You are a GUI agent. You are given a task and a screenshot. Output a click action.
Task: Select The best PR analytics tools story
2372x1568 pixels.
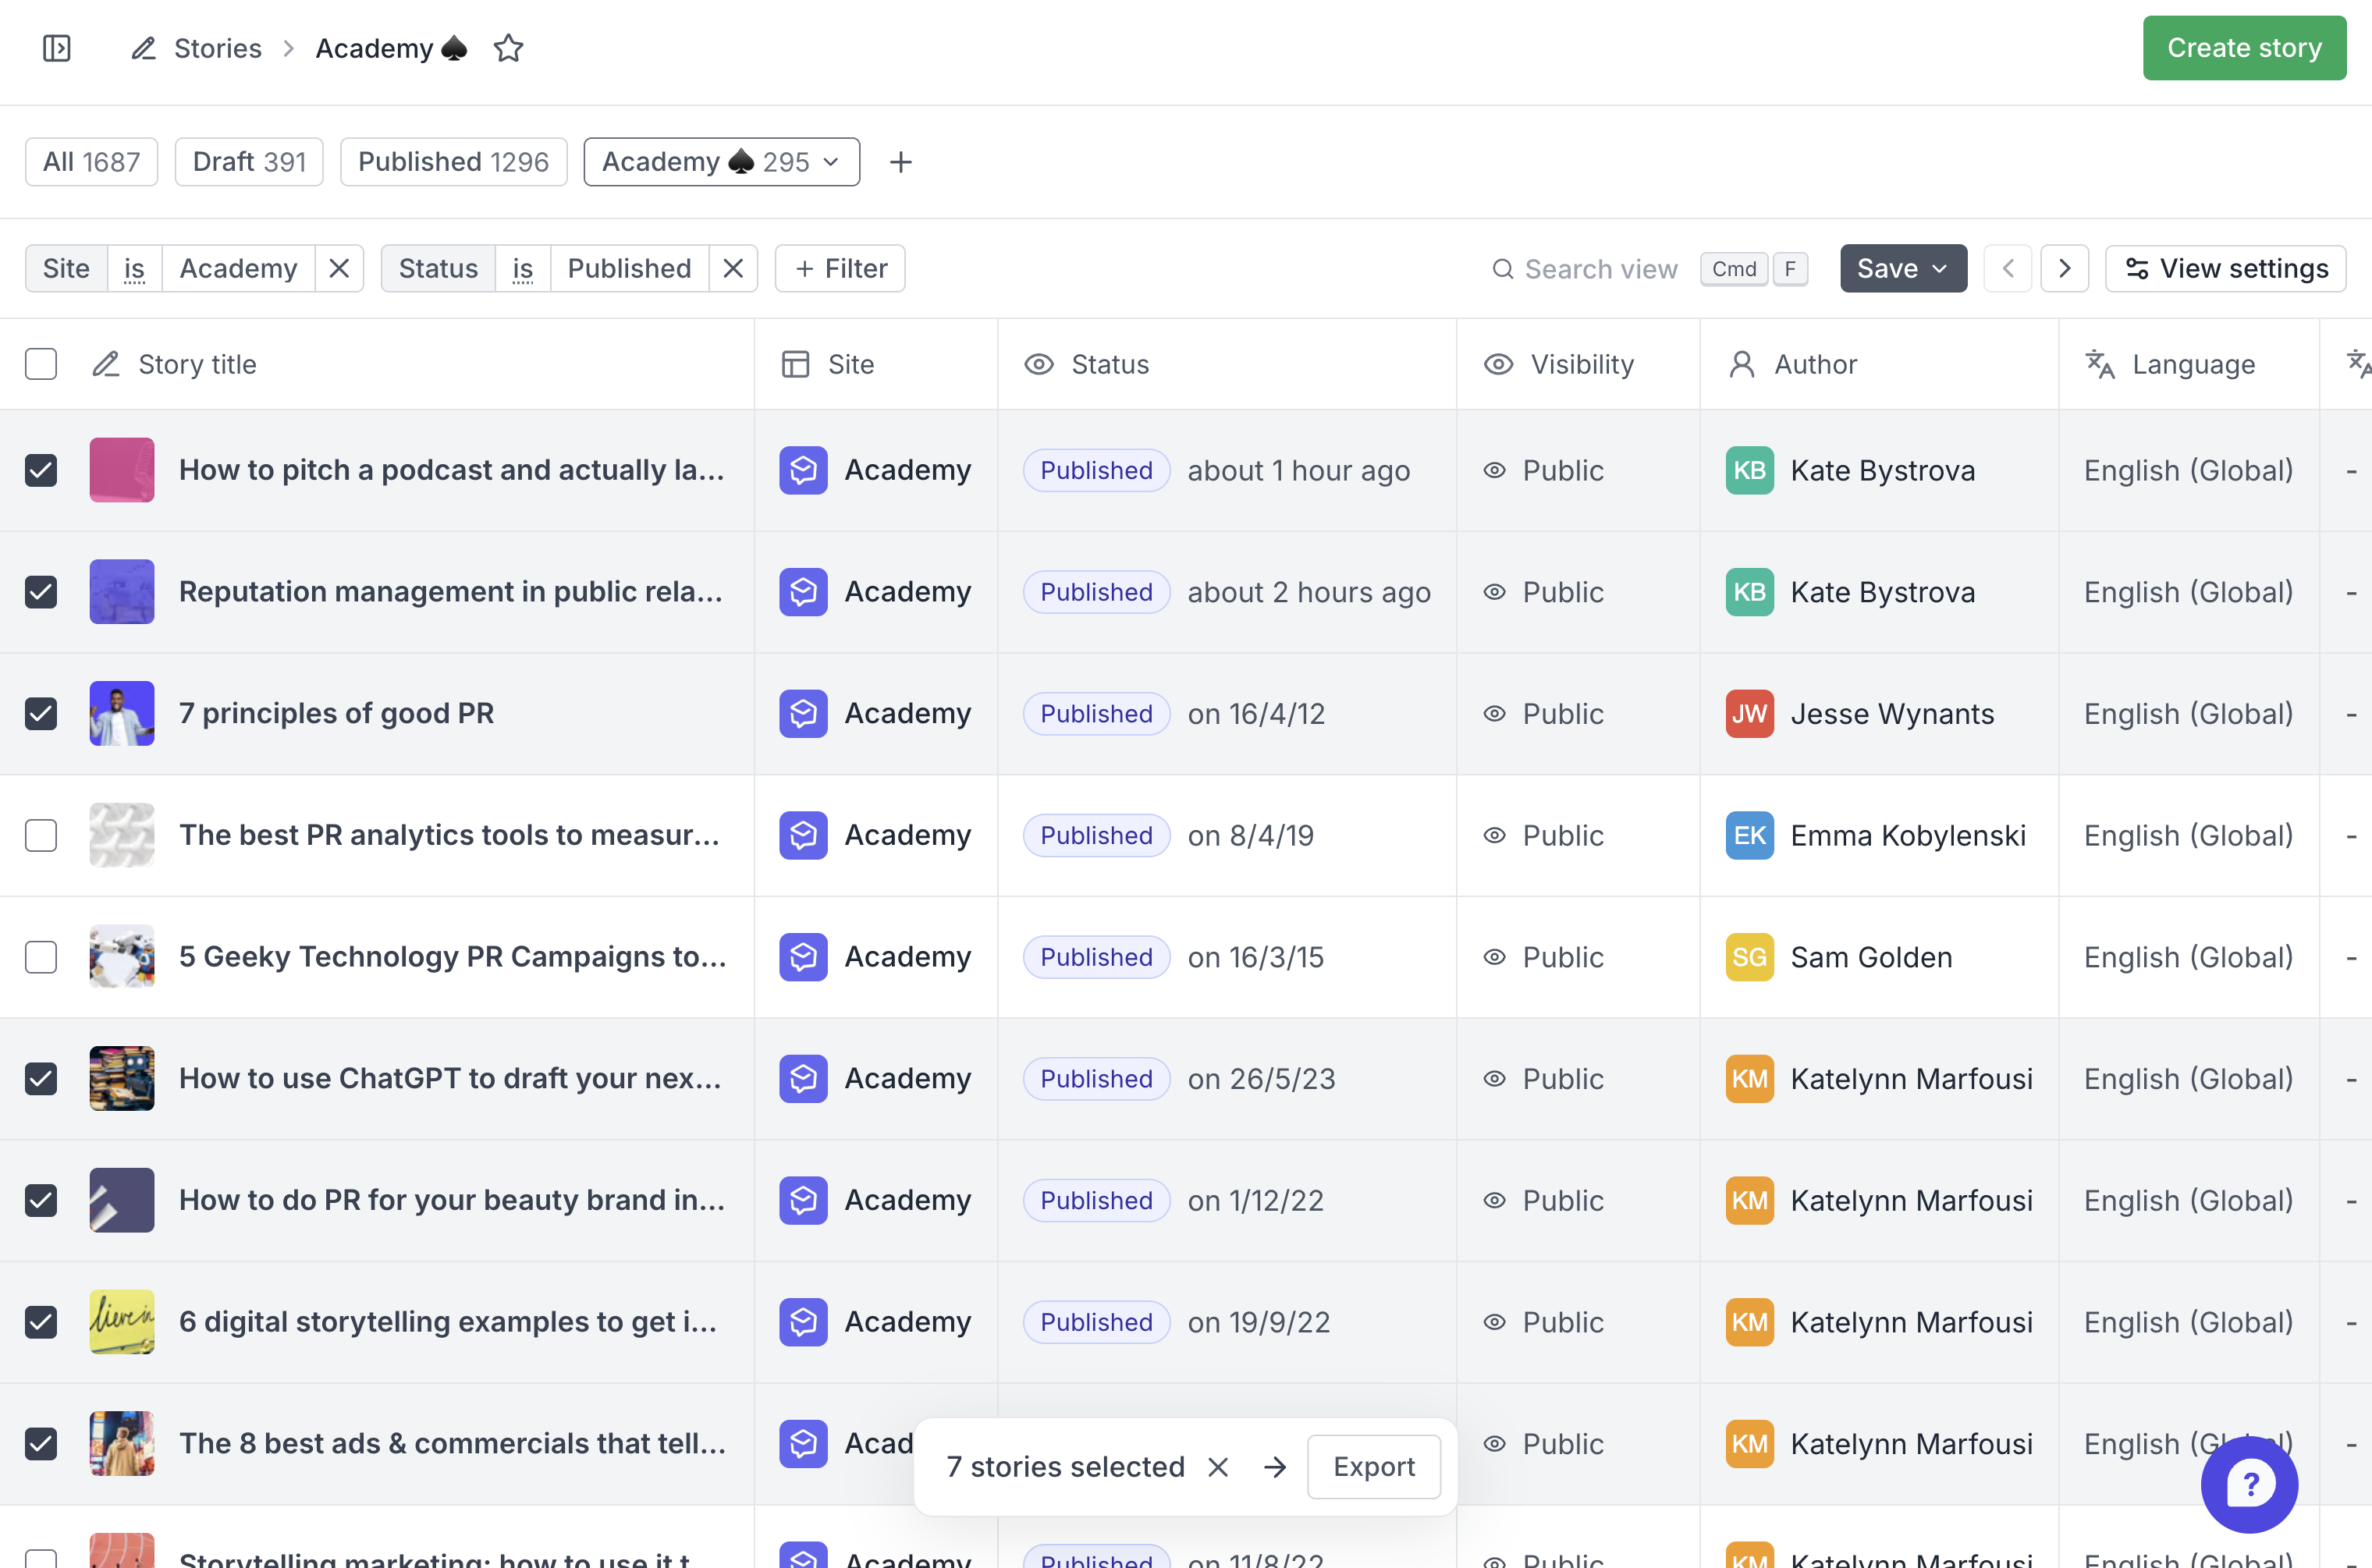(41, 835)
